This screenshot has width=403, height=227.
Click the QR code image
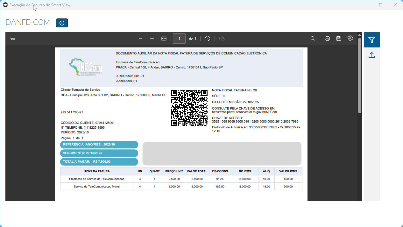tap(189, 108)
